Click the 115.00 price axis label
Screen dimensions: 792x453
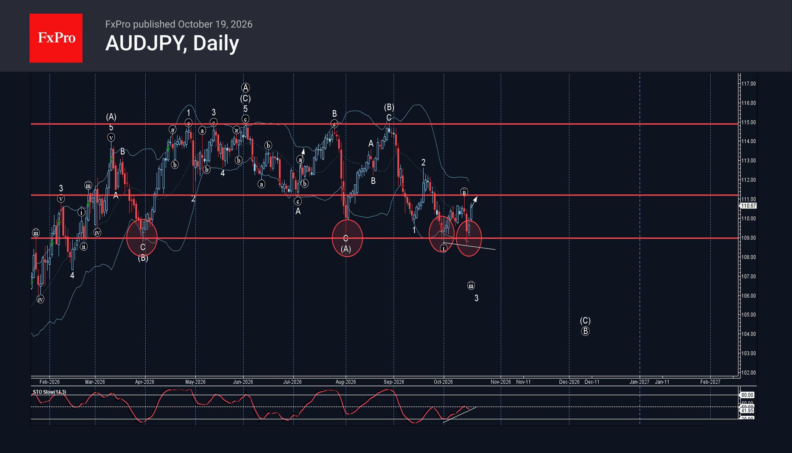pos(748,122)
